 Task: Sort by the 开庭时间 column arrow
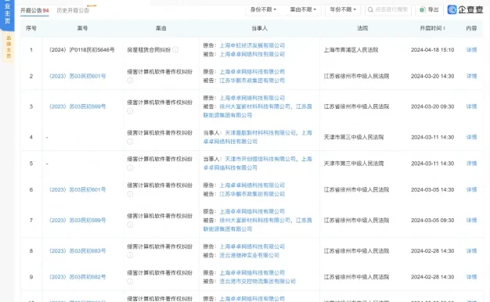point(444,28)
